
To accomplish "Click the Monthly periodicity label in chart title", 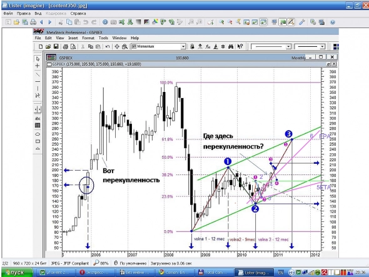I will pos(298,58).
